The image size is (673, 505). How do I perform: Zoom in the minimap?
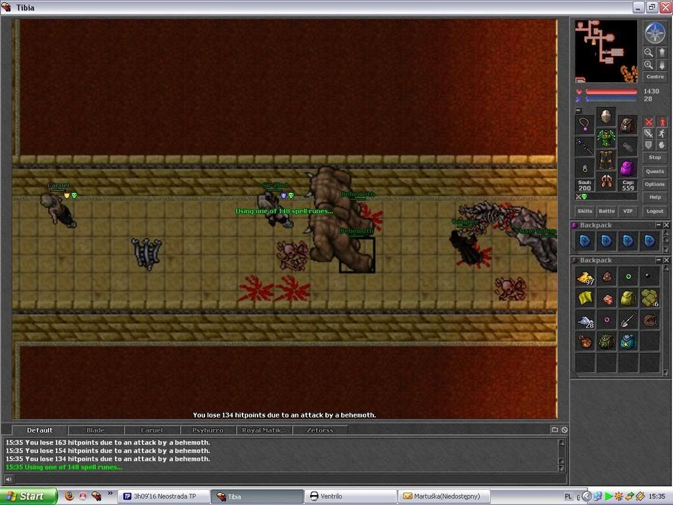pyautogui.click(x=649, y=65)
